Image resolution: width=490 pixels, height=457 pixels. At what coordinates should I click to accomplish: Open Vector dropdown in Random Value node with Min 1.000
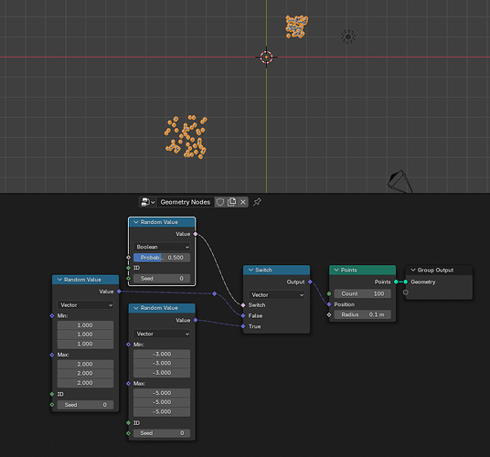pos(85,305)
